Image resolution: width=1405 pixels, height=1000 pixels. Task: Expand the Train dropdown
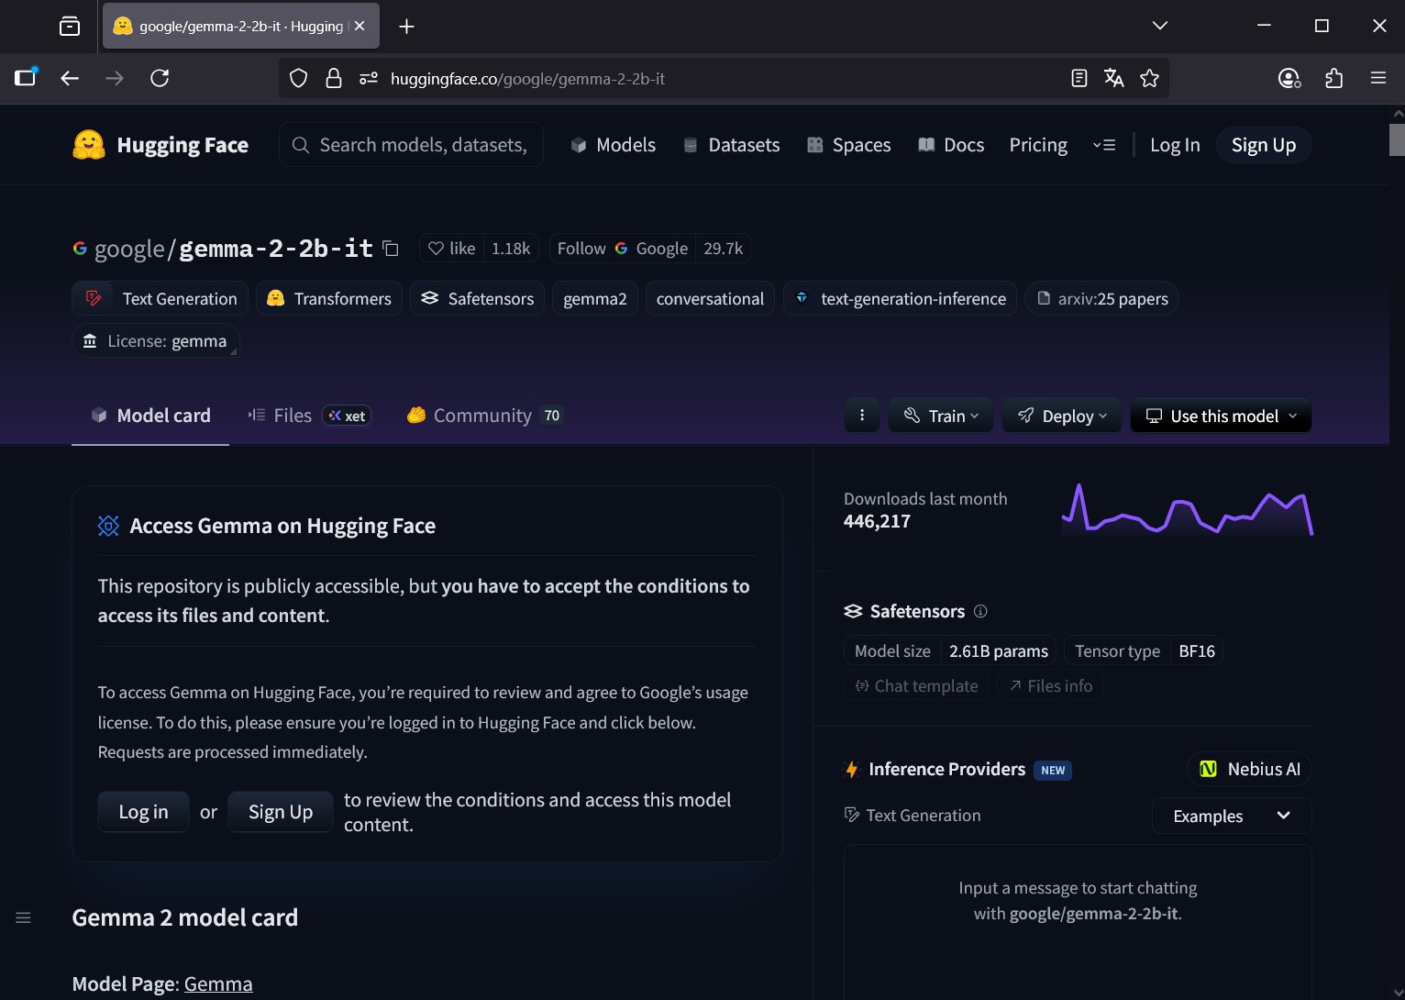[x=941, y=416]
